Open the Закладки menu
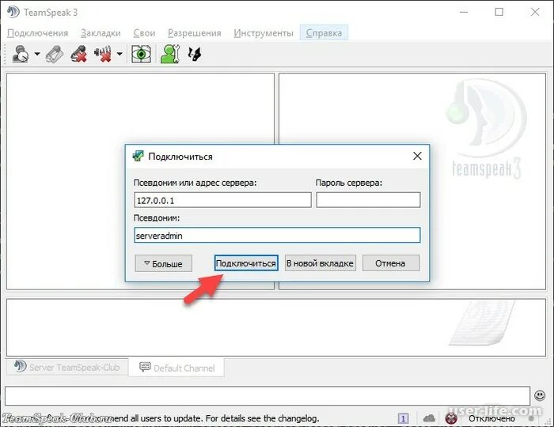 101,33
